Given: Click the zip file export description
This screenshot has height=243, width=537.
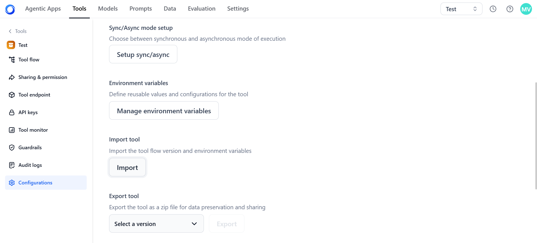Looking at the screenshot, I should pos(187,207).
